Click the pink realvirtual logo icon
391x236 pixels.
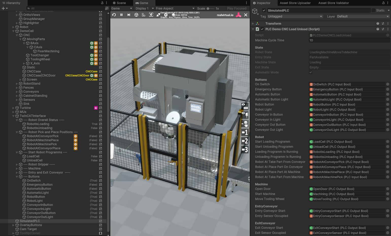coord(238,15)
